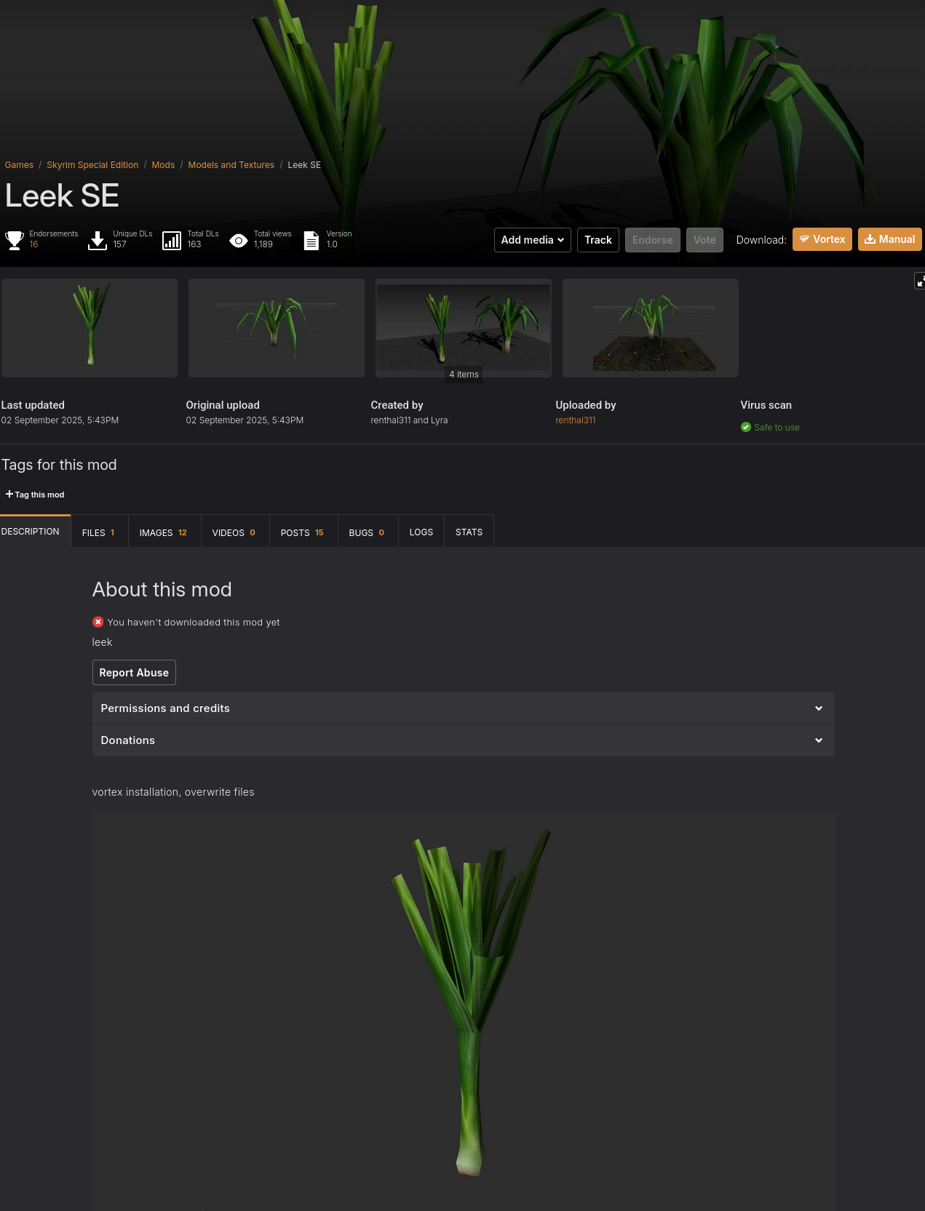Click the Vote button
The width and height of the screenshot is (925, 1211).
coord(704,240)
